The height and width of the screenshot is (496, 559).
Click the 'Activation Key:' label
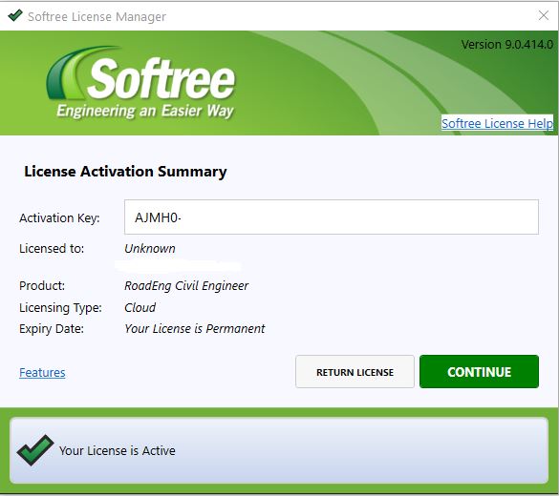pyautogui.click(x=59, y=217)
